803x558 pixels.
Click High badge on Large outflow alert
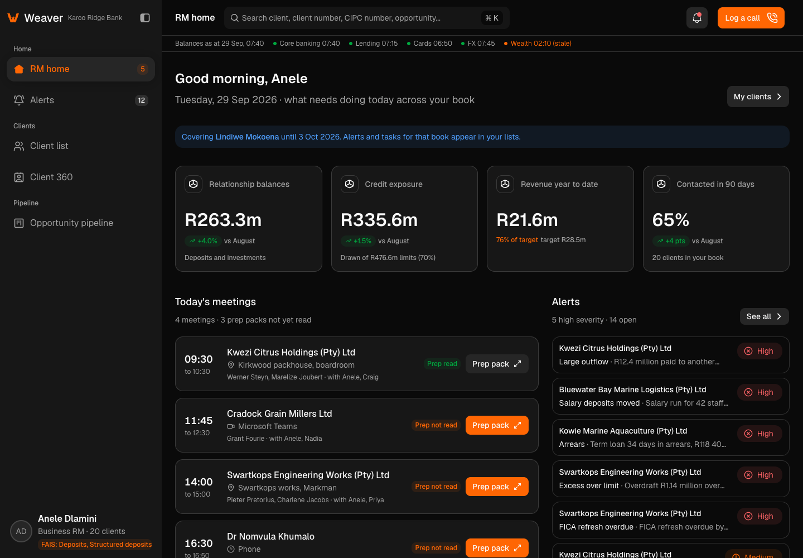pos(760,351)
